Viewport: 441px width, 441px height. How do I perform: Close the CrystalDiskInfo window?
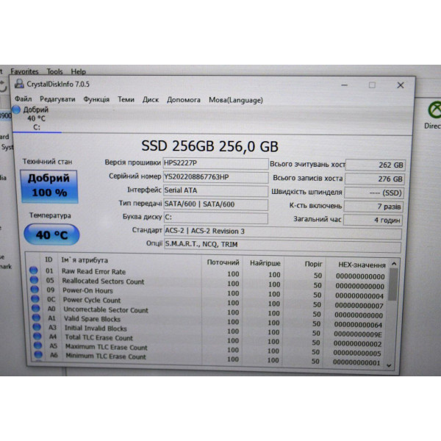tap(401, 85)
